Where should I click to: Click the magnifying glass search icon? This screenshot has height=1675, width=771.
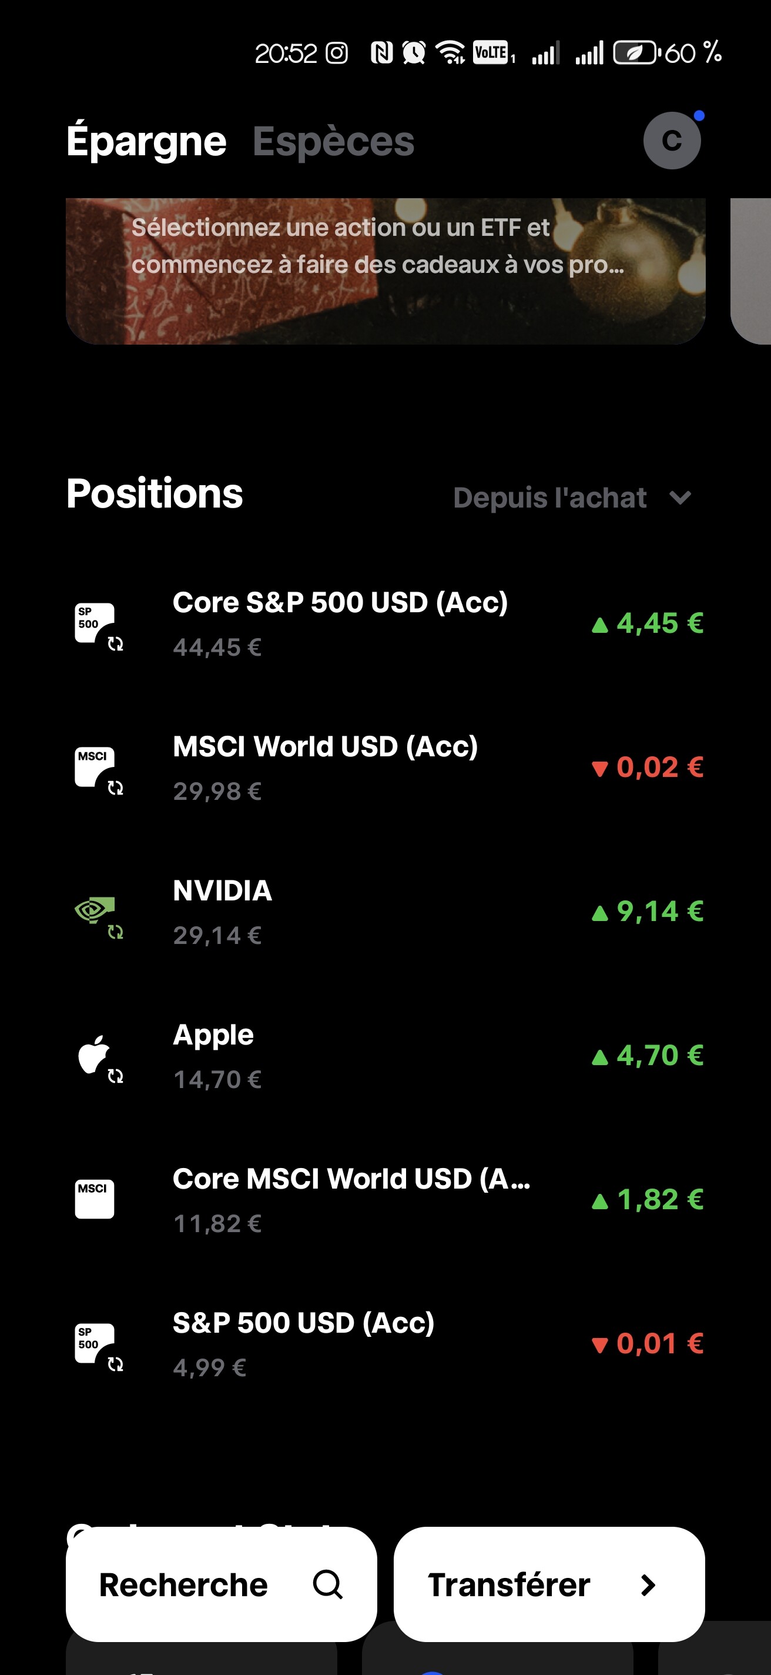pos(327,1584)
